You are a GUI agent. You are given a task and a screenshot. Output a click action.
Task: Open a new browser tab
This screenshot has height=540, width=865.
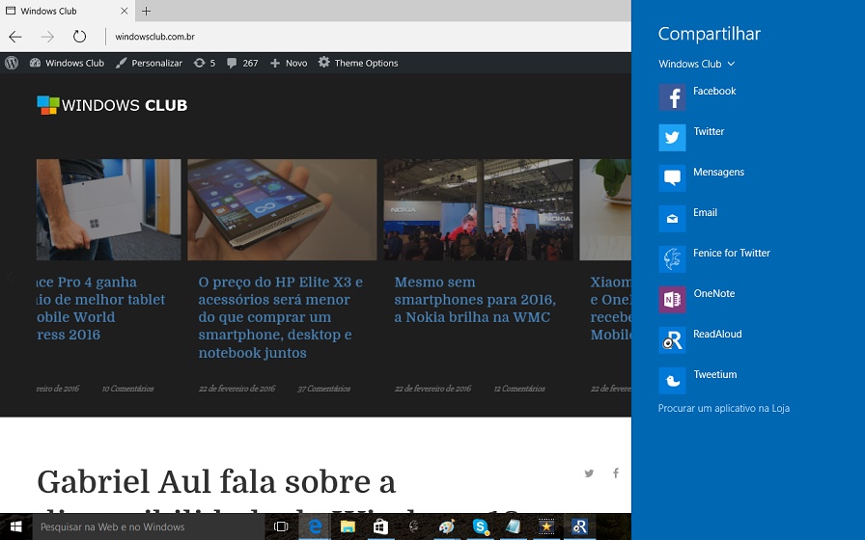point(147,12)
